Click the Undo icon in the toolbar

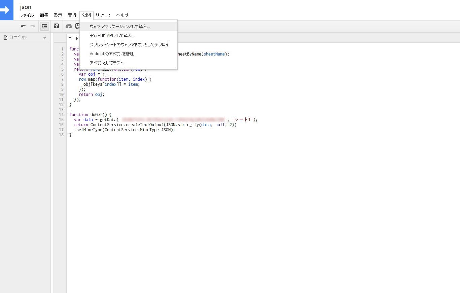click(23, 26)
